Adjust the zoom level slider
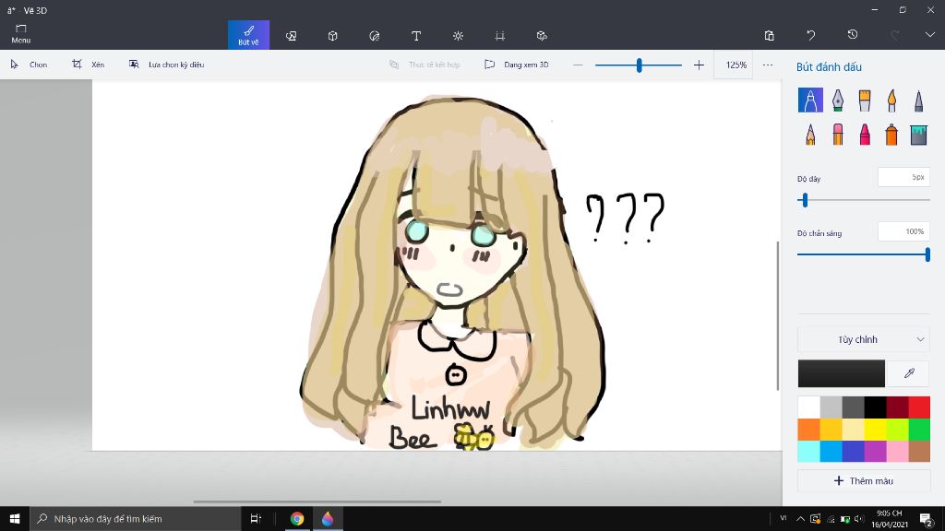 [639, 65]
